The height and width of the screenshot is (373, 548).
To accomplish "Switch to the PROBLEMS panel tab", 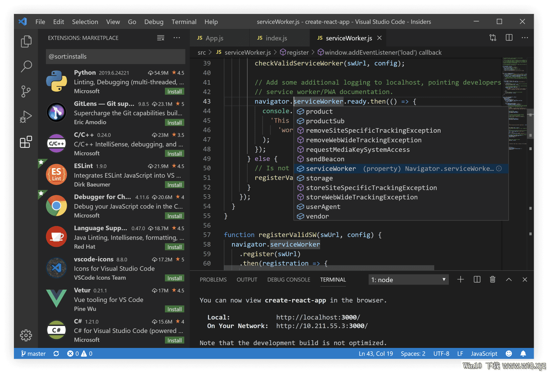I will (x=213, y=280).
